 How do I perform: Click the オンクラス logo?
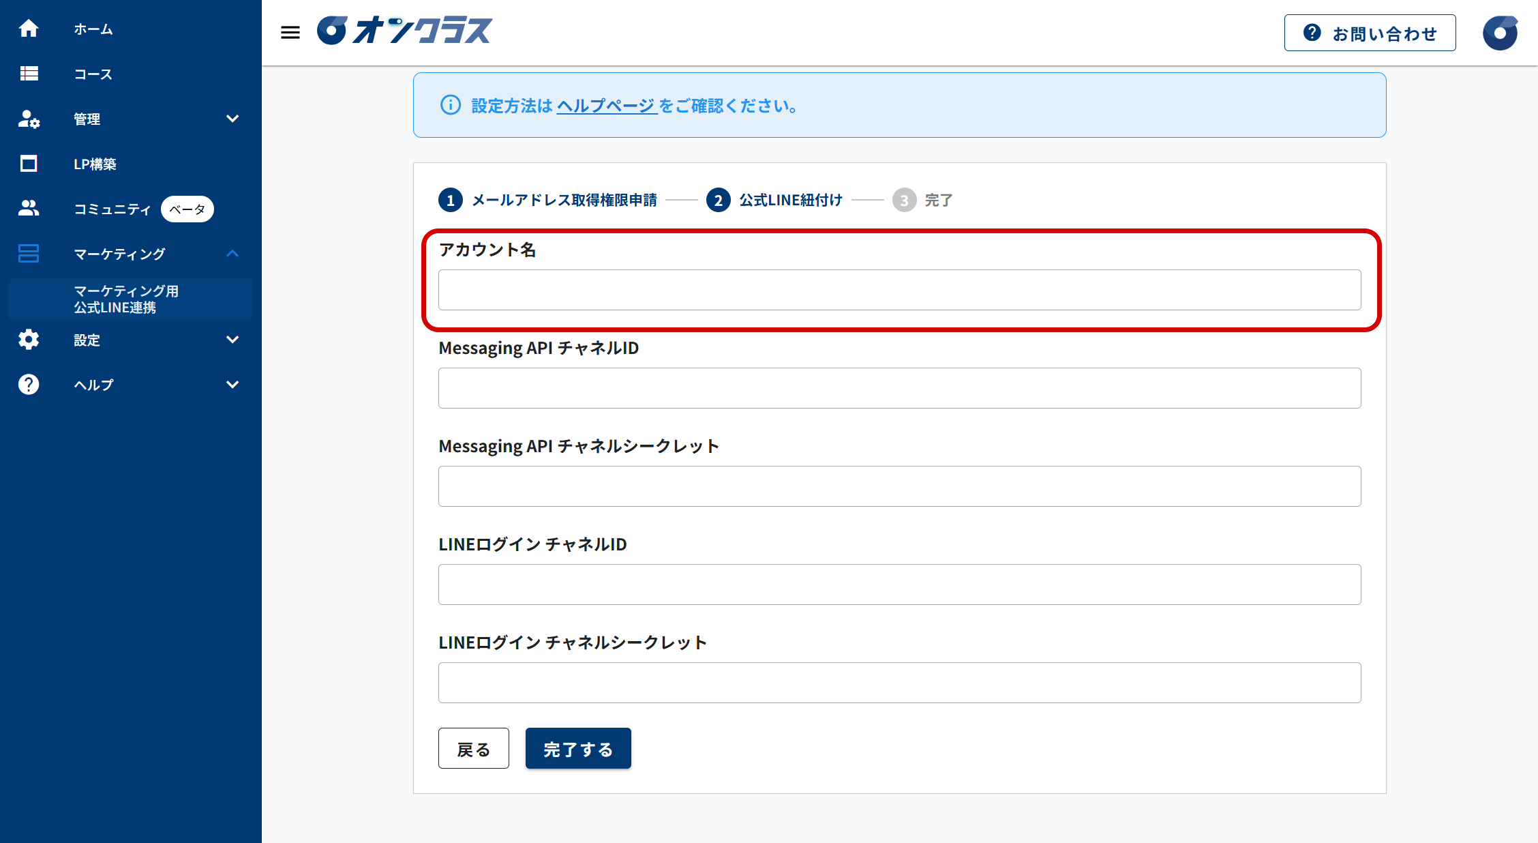[405, 31]
